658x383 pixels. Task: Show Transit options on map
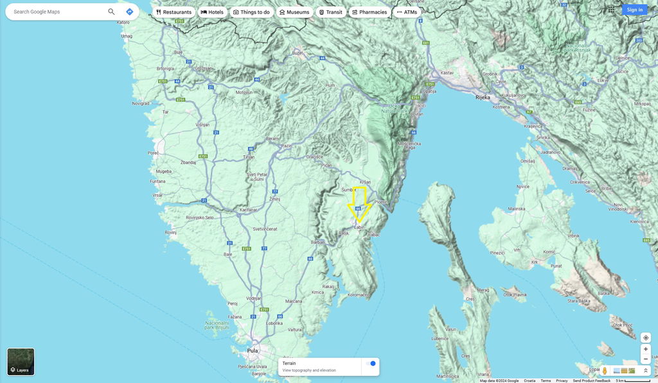coord(330,12)
